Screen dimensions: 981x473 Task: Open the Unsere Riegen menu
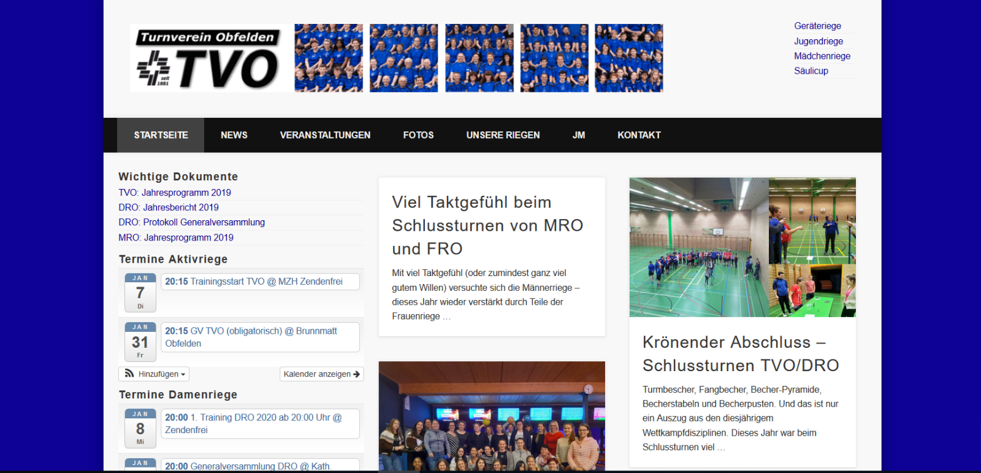(503, 135)
